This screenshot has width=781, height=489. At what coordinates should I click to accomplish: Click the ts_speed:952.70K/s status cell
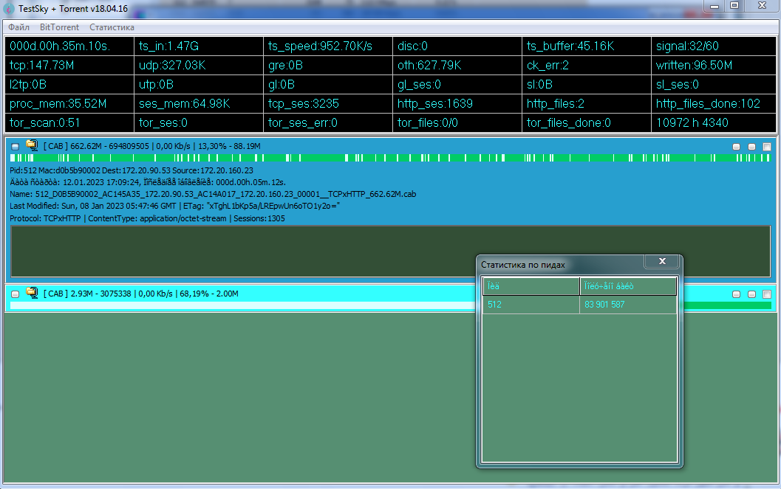click(x=328, y=46)
